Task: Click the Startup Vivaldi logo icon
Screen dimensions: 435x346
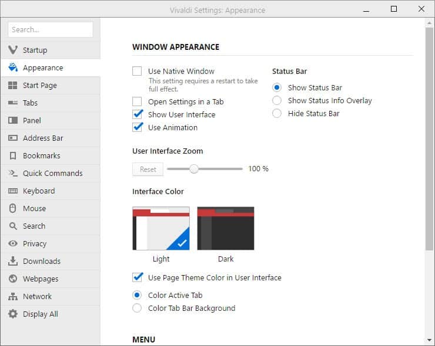Action: pyautogui.click(x=12, y=50)
